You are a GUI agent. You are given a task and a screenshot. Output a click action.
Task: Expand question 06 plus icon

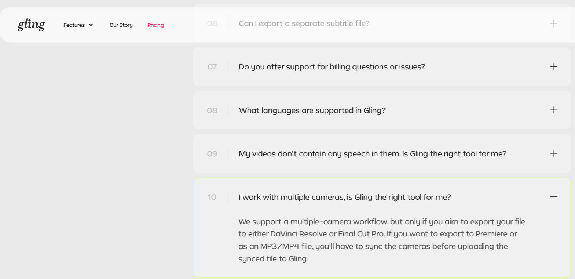tap(554, 23)
